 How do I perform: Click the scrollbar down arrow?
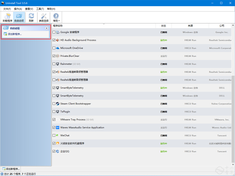(233, 164)
